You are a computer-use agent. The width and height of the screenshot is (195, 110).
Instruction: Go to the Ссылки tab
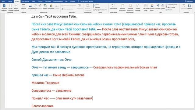click(x=40, y=1)
